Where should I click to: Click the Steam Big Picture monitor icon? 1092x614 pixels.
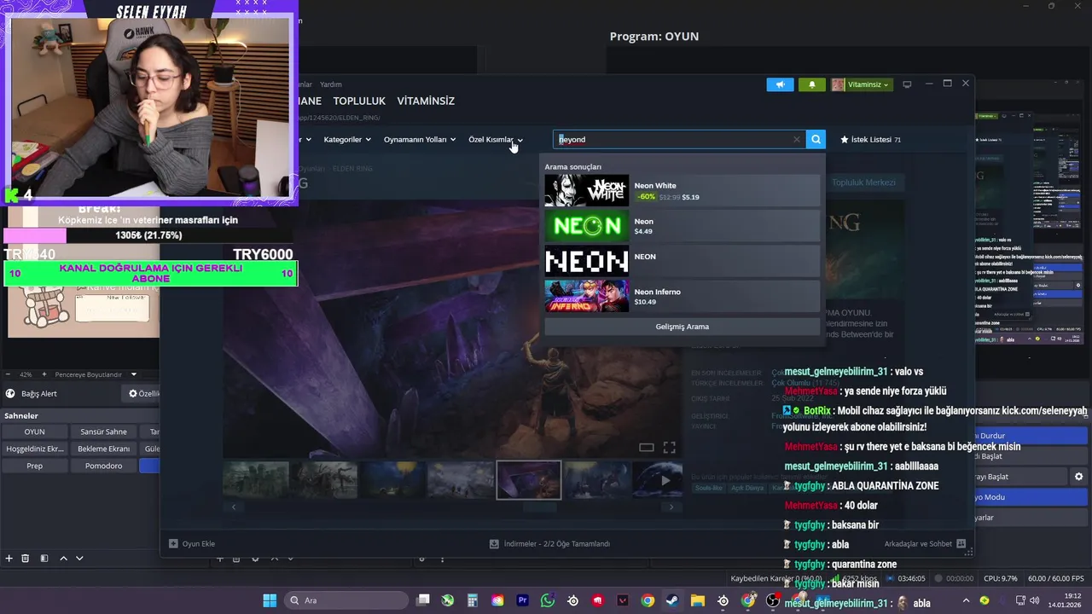pyautogui.click(x=907, y=84)
